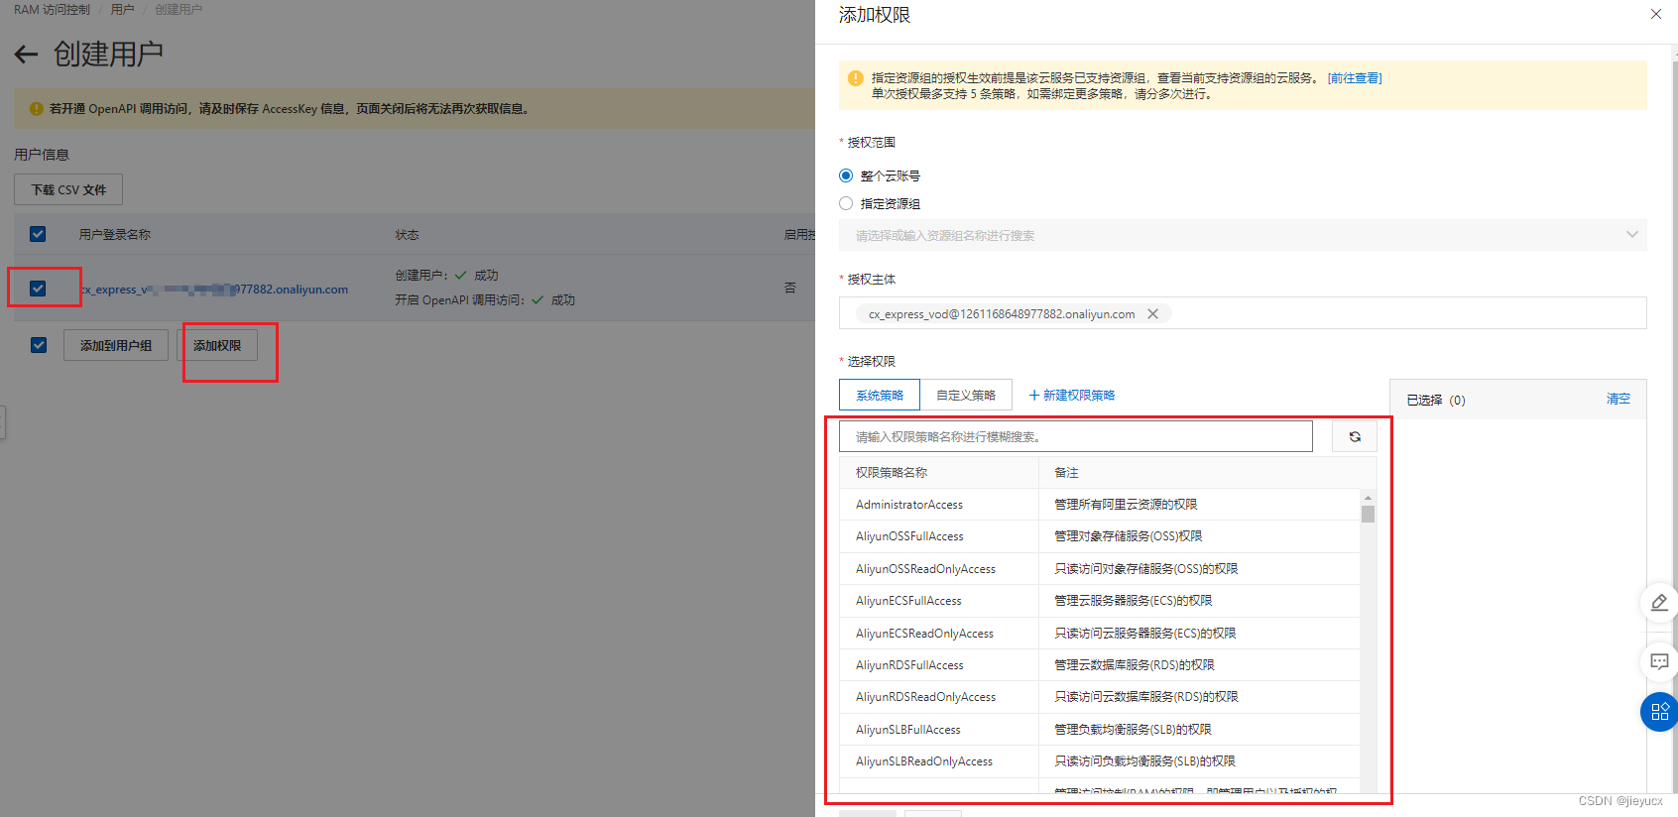
Task: Click 清空 to clear selected policies
Action: pyautogui.click(x=1618, y=399)
